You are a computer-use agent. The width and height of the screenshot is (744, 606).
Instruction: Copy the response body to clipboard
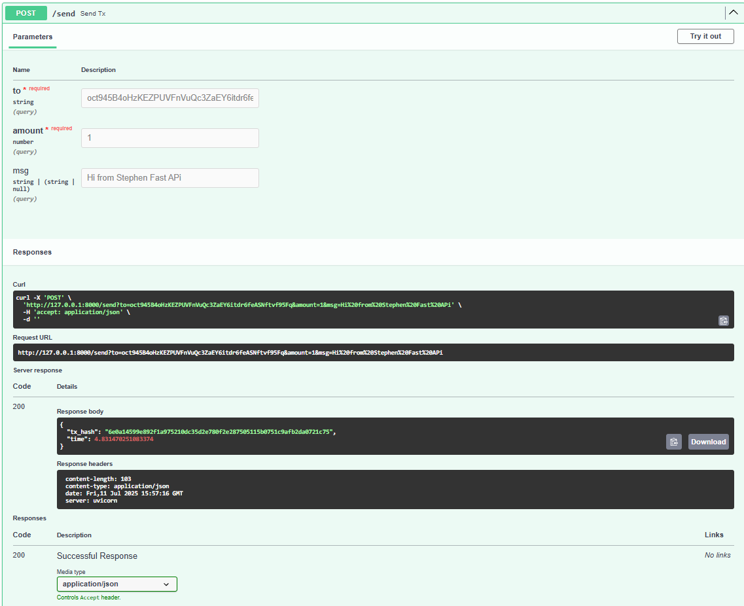pos(673,442)
